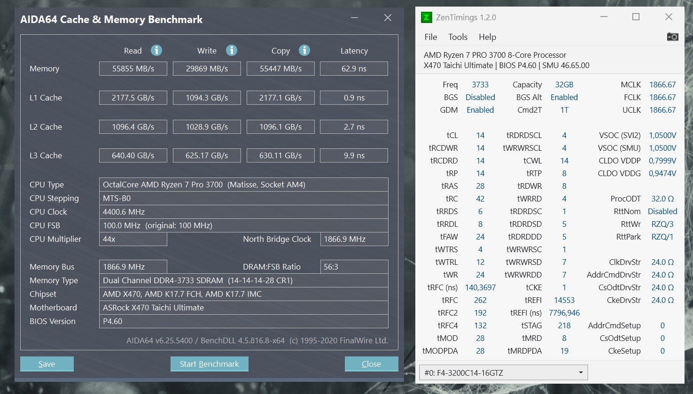The width and height of the screenshot is (693, 394).
Task: Click the CPU Multiplier field 44x
Action: pos(133,239)
